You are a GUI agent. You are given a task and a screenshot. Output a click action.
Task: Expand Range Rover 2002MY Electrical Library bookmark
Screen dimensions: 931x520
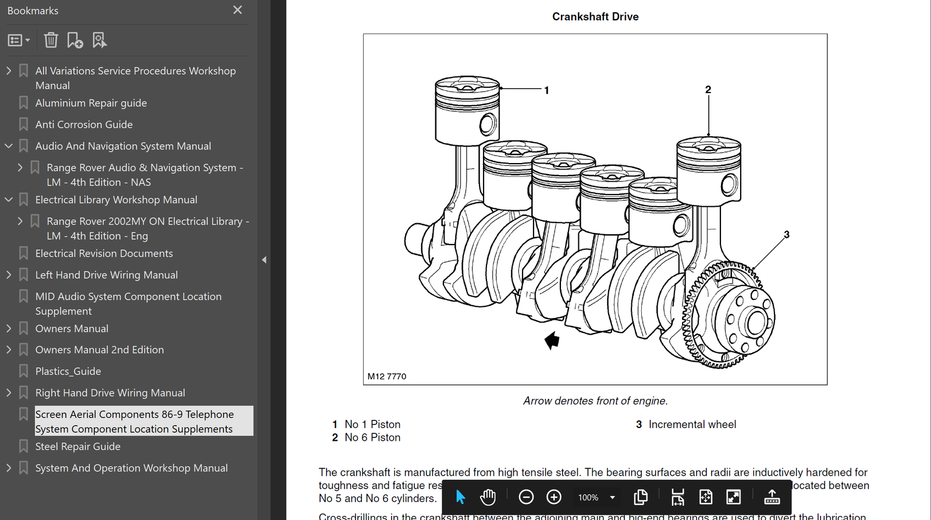tap(20, 221)
